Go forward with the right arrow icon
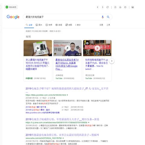The width and height of the screenshot is (145, 145). click(x=103, y=7)
